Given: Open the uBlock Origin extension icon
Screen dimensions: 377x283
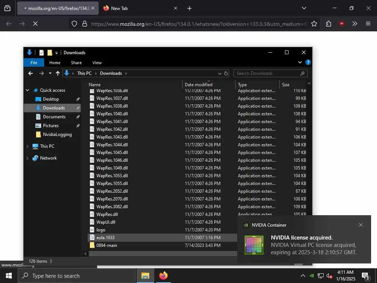Looking at the screenshot, I should tap(341, 24).
